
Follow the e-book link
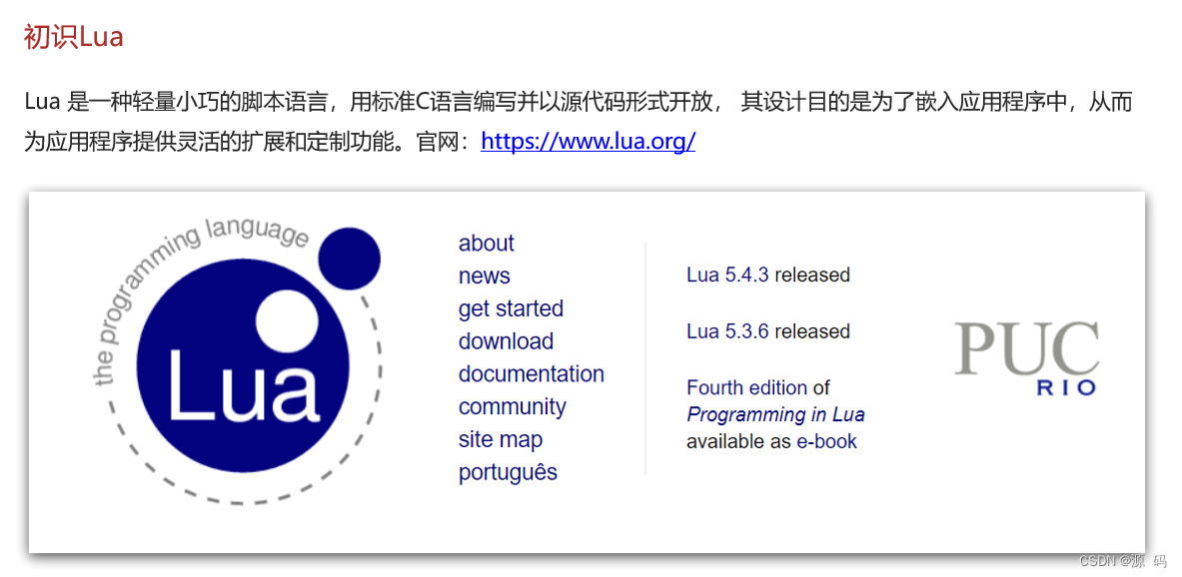click(x=827, y=441)
